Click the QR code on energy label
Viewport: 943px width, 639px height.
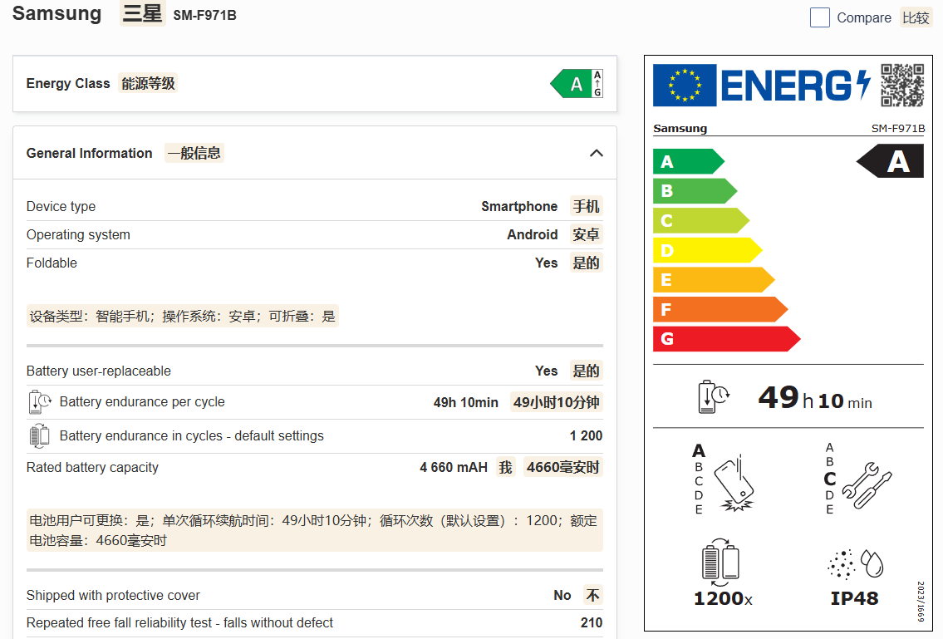coord(902,85)
